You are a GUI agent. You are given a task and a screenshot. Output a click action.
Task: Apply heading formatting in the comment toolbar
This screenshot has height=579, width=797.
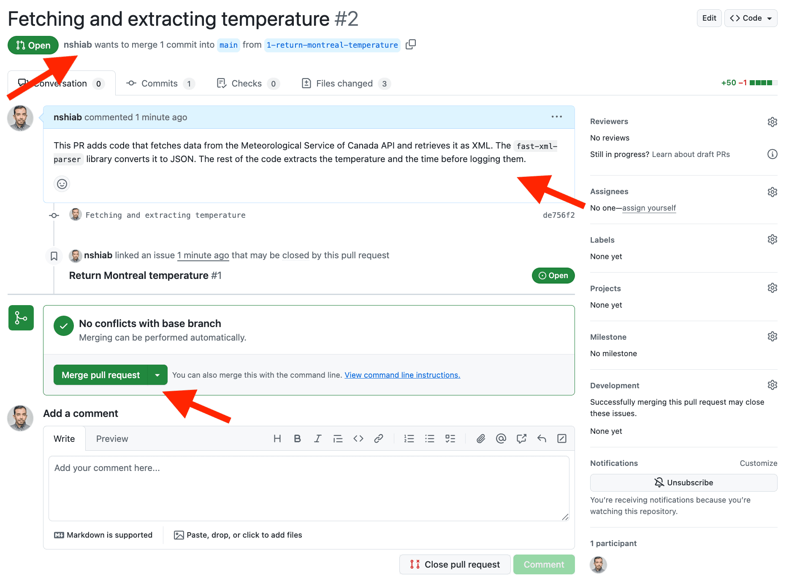[277, 438]
